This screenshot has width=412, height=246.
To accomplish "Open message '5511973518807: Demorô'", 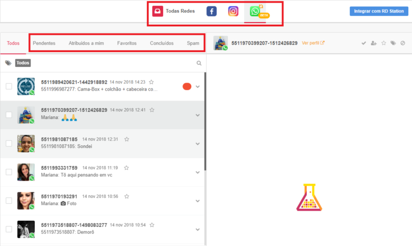I will (68, 232).
